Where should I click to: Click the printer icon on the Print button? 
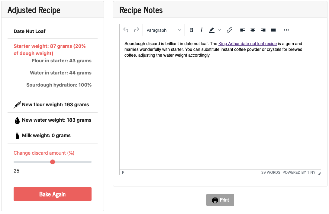(x=215, y=200)
